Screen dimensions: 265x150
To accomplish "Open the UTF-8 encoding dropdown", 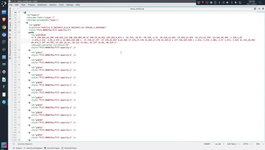I will 248,144.
